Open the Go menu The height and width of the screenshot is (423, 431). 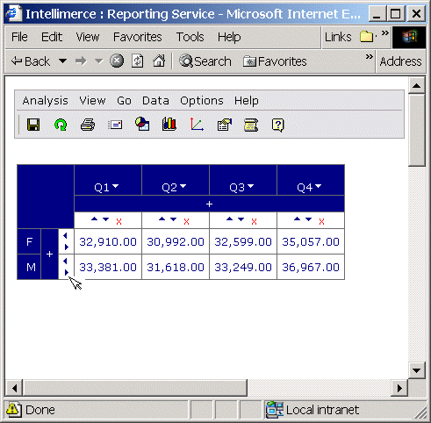[x=124, y=101]
